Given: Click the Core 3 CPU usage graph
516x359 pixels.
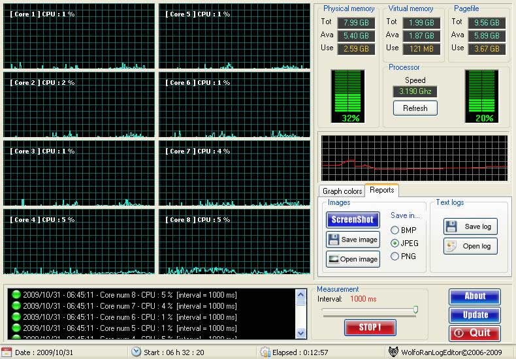Looking at the screenshot, I should [x=79, y=173].
